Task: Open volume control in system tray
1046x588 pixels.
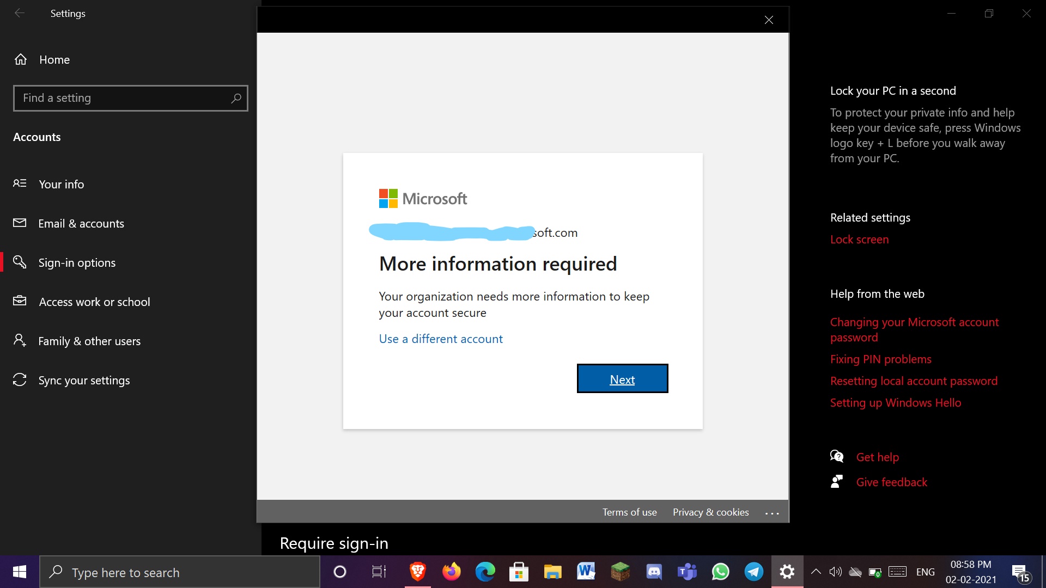Action: coord(835,572)
